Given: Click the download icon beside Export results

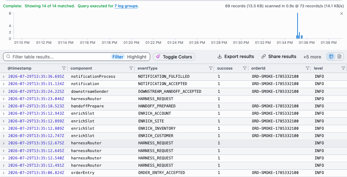Looking at the screenshot, I should point(220,57).
